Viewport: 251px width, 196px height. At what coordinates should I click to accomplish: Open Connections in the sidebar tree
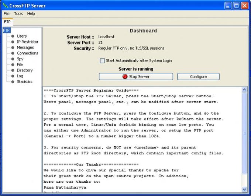tap(27, 53)
